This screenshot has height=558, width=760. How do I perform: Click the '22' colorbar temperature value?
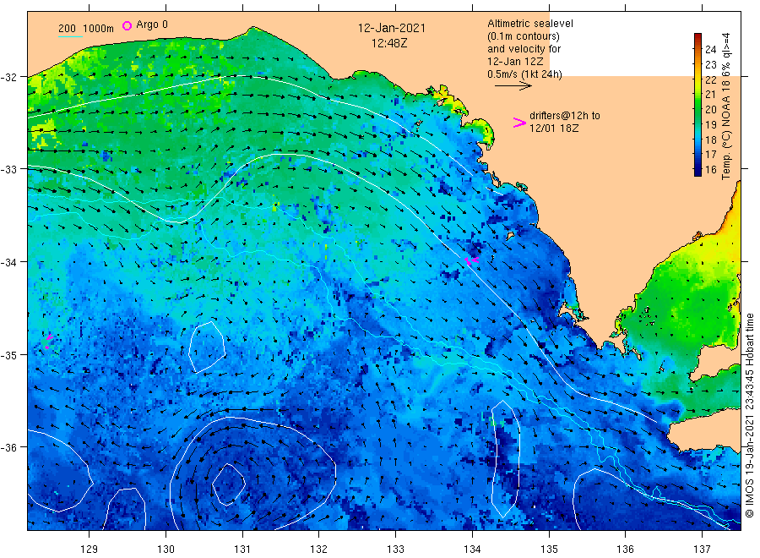[x=710, y=79]
